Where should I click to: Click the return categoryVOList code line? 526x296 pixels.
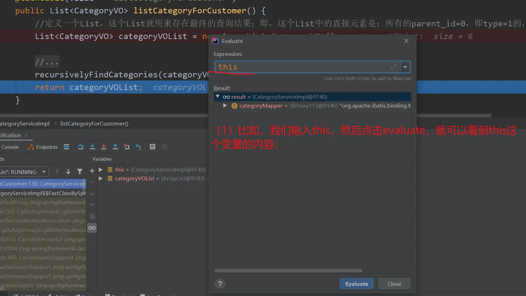coord(104,87)
